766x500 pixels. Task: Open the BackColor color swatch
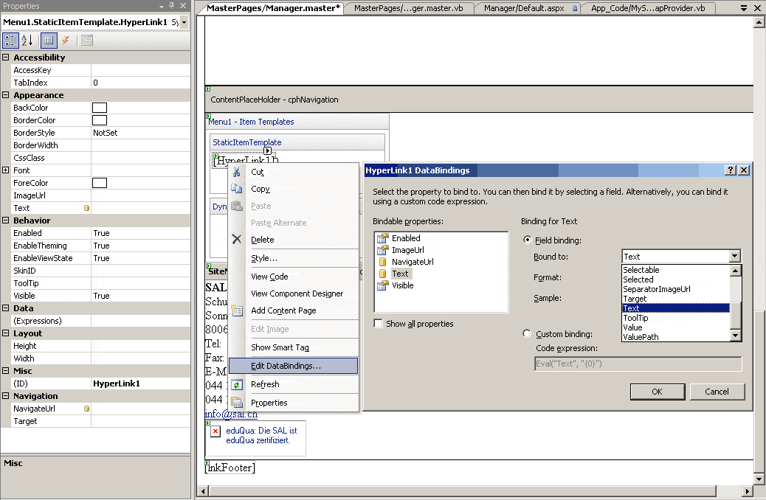[x=100, y=108]
